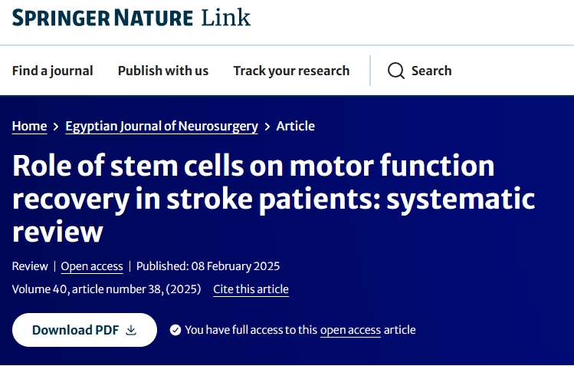
Task: Click the Published 08 February 2025 date
Action: pyautogui.click(x=208, y=266)
